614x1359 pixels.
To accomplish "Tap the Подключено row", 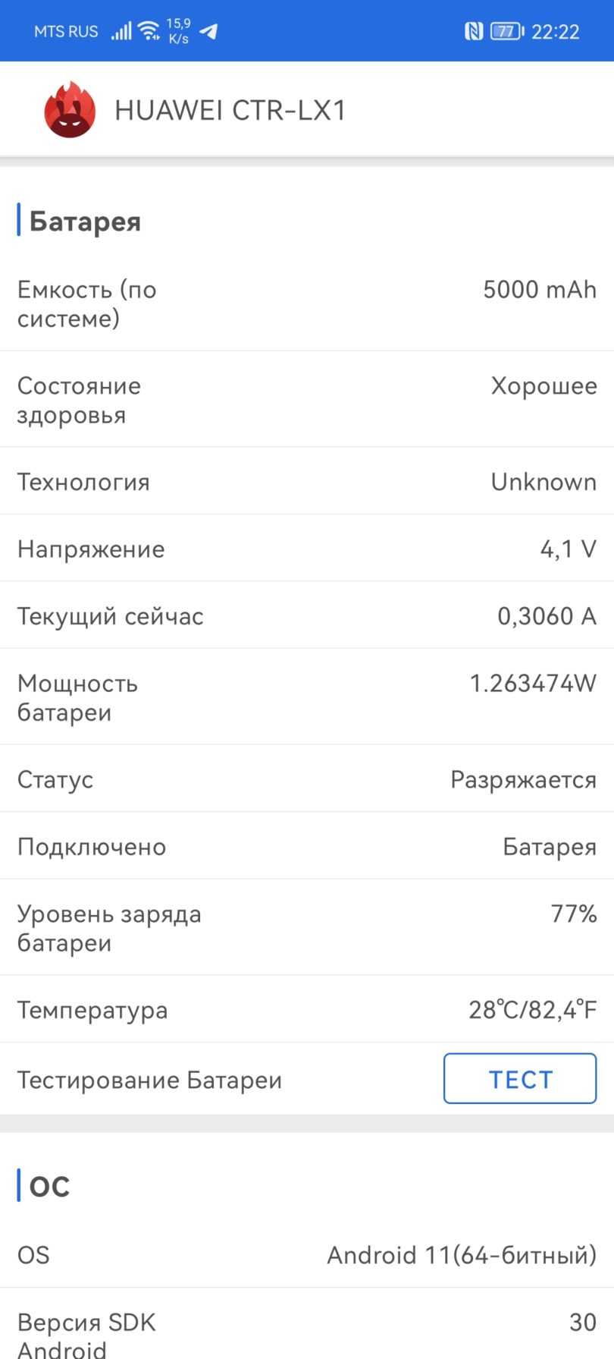I will tap(307, 846).
